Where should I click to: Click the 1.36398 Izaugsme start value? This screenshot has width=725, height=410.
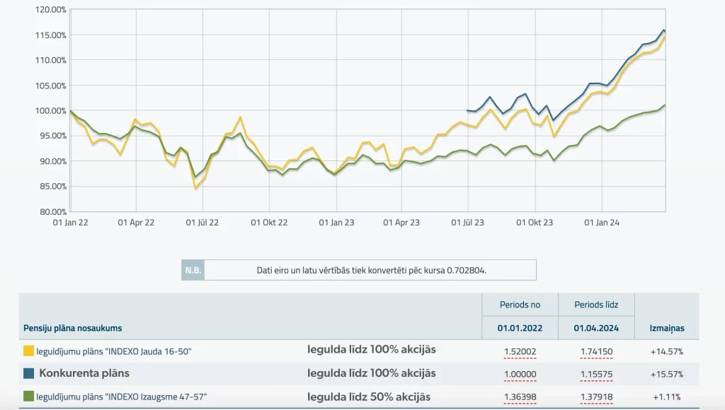point(520,397)
